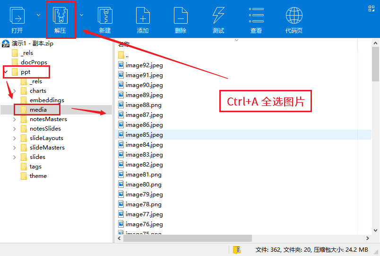
Task: Click the 代码页 (Code page) globe icon
Action: point(294,16)
